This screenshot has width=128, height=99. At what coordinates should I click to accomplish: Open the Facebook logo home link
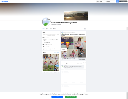click(x=5, y=2)
